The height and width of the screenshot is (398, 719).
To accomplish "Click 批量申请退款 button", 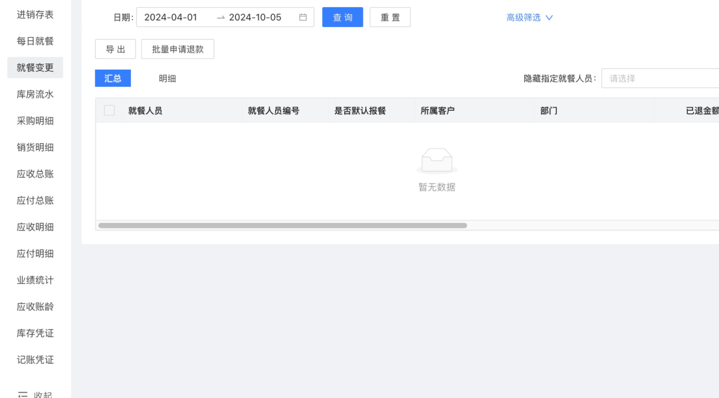I will [178, 49].
